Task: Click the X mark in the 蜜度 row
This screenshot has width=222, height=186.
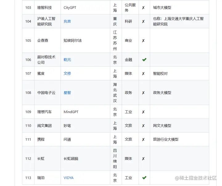Action: pos(143,74)
